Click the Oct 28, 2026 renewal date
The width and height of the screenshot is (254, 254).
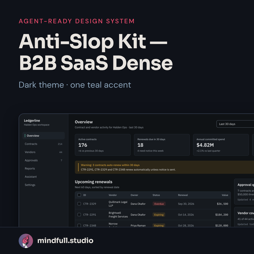pos(186,225)
